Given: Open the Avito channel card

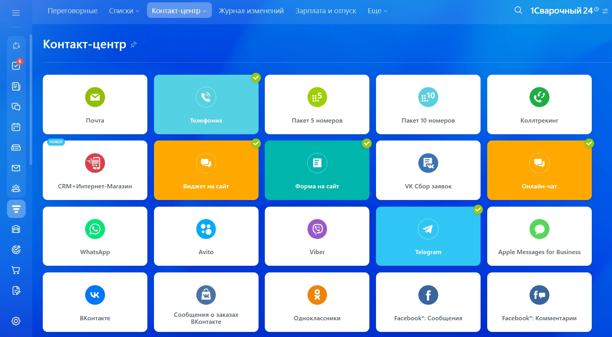Looking at the screenshot, I should click(x=206, y=236).
